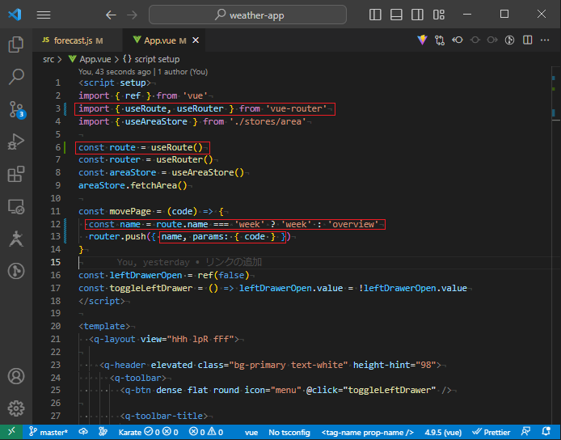Click 'leftDrawerOpen' on line 16
The width and height of the screenshot is (561, 440).
tap(146, 275)
